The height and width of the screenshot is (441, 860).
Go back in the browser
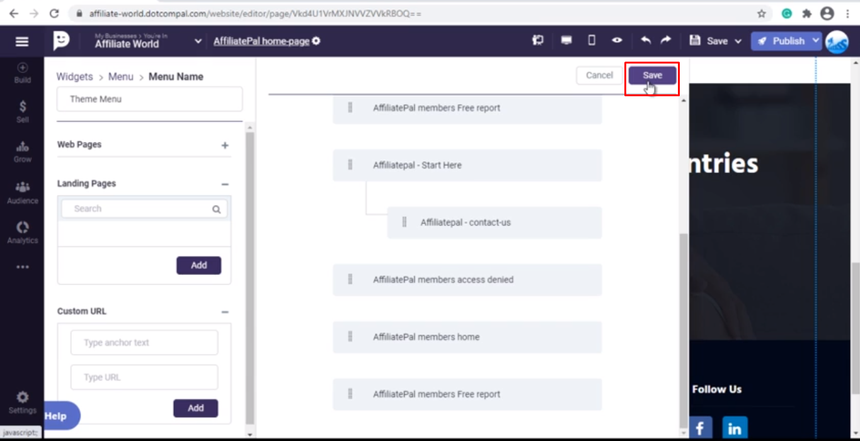pyautogui.click(x=14, y=13)
